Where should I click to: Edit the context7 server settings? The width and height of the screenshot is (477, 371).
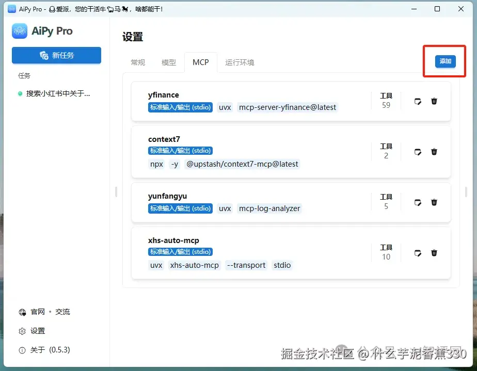[418, 151]
